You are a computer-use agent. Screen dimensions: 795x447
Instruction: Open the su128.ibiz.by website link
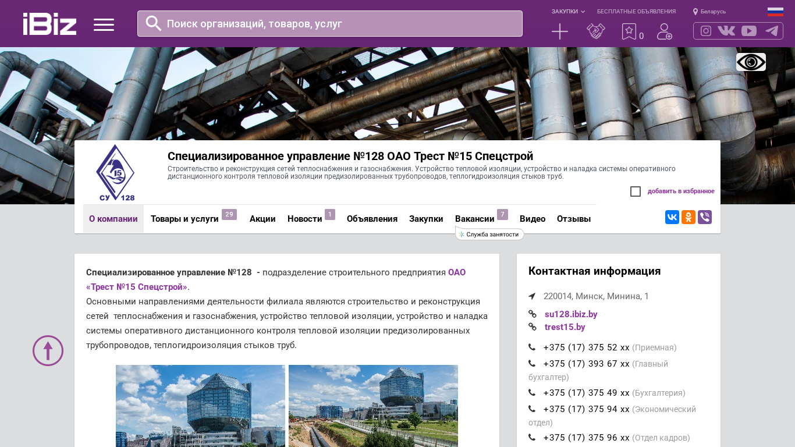[571, 314]
